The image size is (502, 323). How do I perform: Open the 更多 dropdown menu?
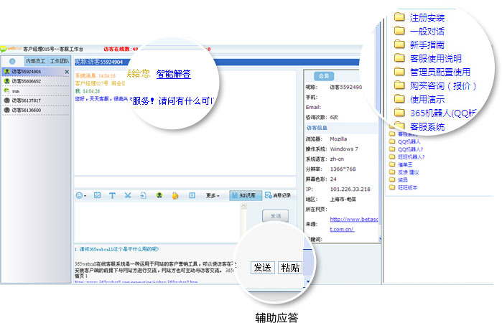[x=213, y=195]
